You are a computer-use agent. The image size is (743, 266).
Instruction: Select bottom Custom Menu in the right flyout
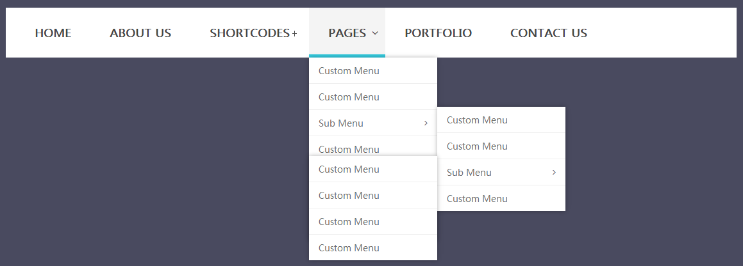pyautogui.click(x=477, y=199)
